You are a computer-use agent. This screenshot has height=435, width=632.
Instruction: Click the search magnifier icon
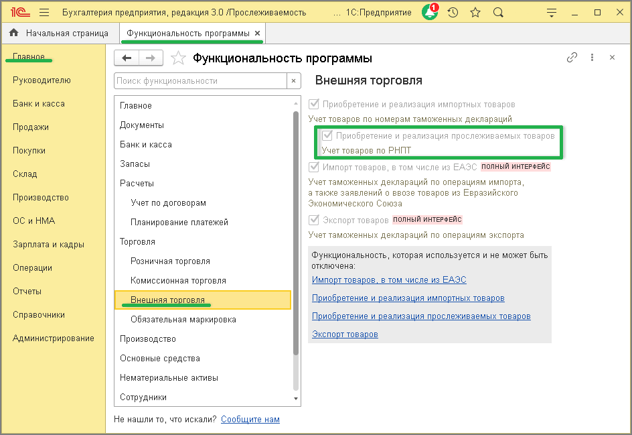(497, 13)
